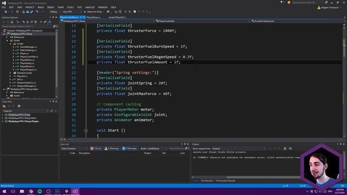Click Clear All icon in Output panel

pyautogui.click(x=285, y=148)
